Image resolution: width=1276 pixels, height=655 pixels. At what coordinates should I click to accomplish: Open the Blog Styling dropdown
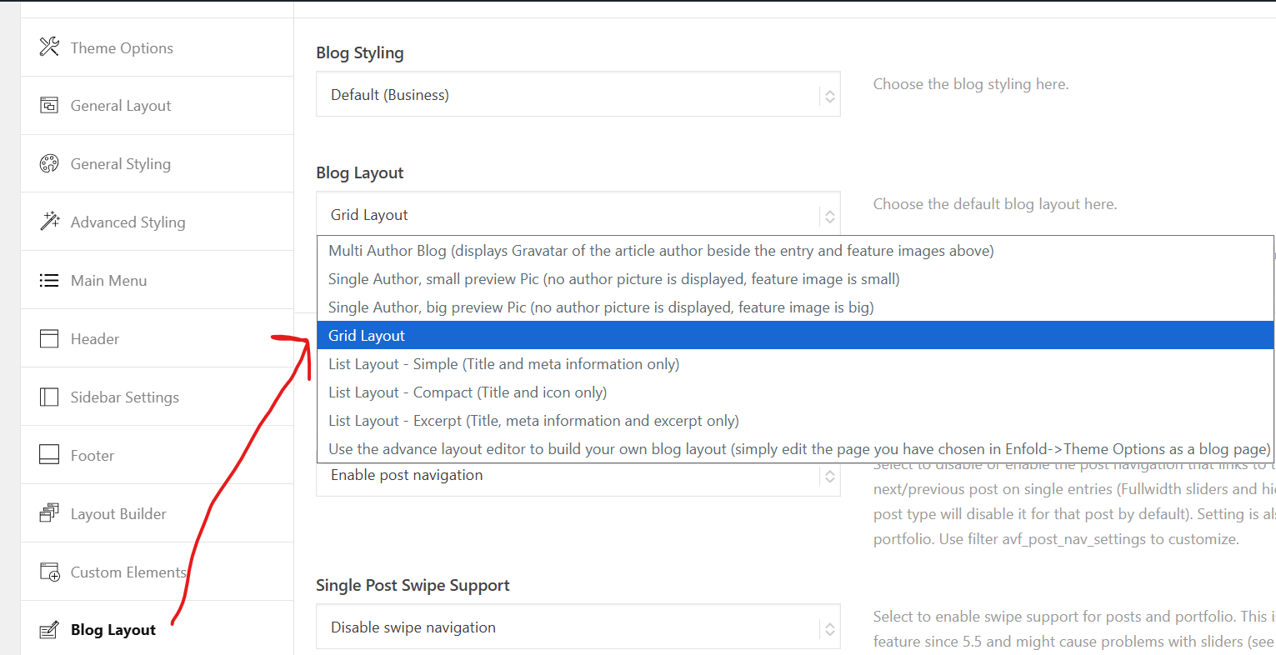(x=578, y=95)
